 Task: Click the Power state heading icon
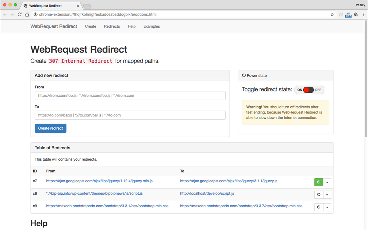point(244,75)
